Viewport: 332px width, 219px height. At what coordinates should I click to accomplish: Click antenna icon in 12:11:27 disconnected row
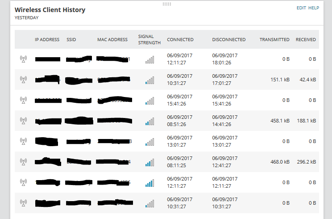[x=23, y=182]
